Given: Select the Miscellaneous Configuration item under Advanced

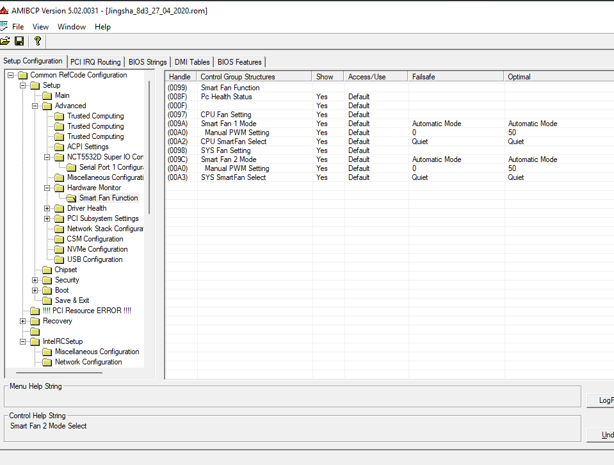Looking at the screenshot, I should coord(105,177).
